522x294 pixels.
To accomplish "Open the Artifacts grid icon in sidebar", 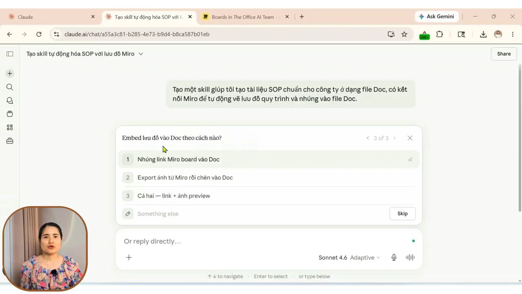I will coord(10,127).
